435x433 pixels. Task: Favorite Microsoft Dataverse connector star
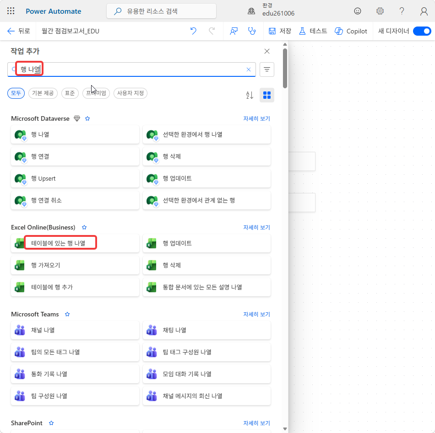[x=87, y=118]
